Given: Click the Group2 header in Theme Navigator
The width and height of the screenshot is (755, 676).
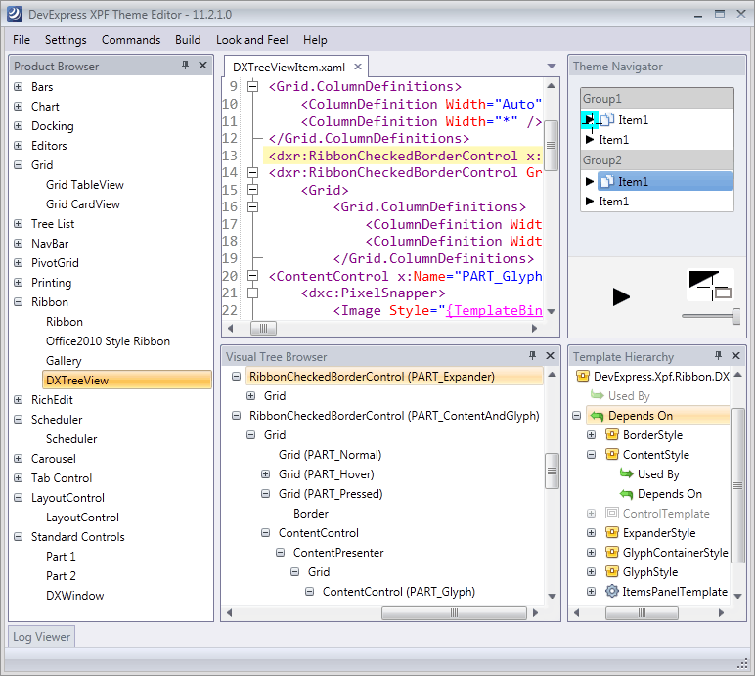Looking at the screenshot, I should click(657, 160).
